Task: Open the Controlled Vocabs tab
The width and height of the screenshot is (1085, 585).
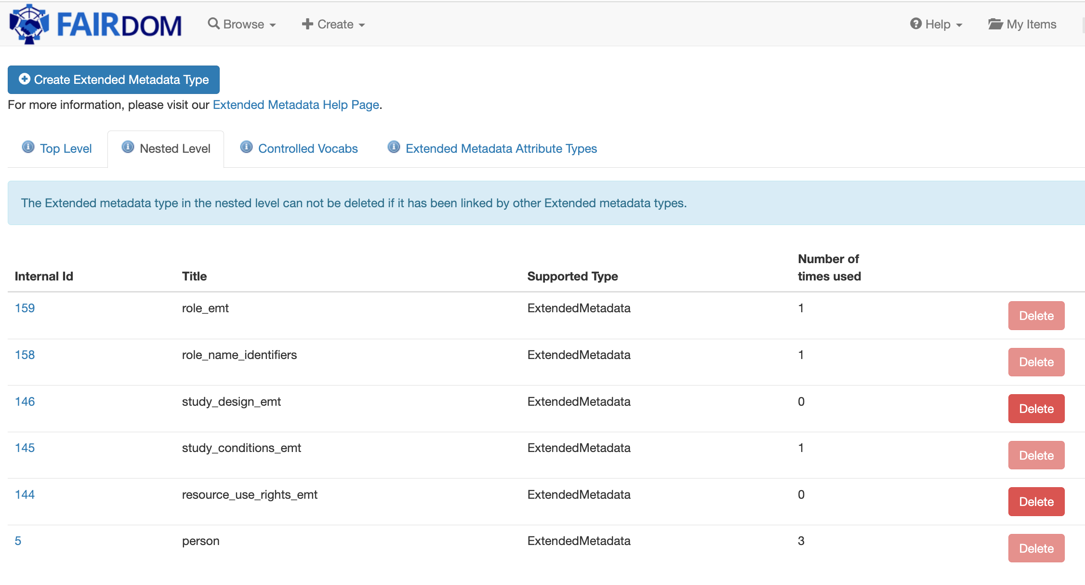Action: [x=308, y=149]
